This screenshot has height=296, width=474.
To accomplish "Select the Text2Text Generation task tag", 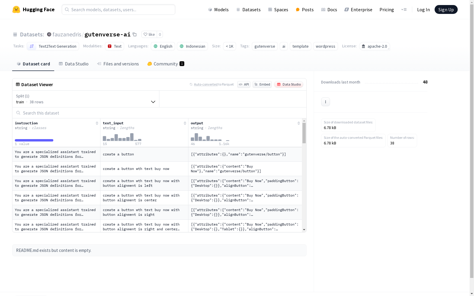I will pyautogui.click(x=53, y=46).
